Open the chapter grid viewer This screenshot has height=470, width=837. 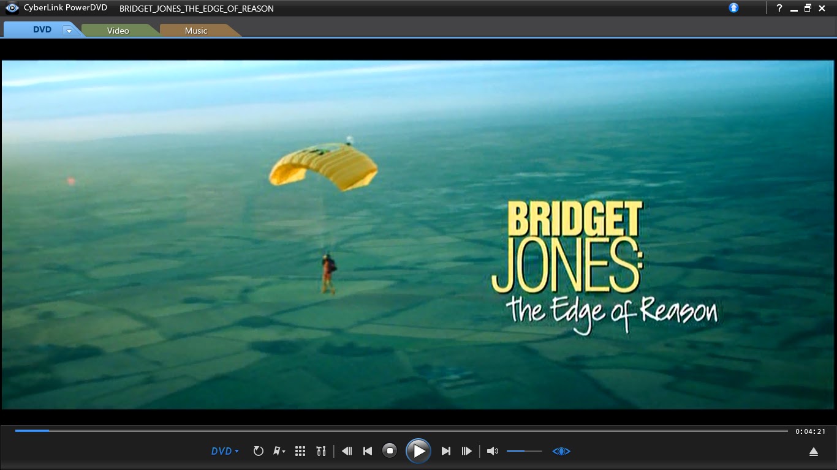pos(300,451)
